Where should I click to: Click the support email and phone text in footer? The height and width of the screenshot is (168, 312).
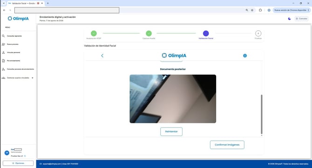(61, 164)
